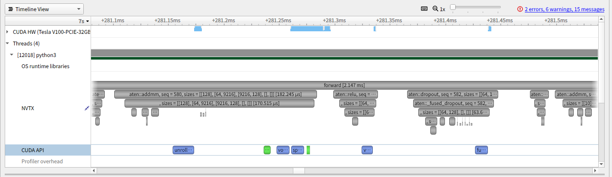The image size is (612, 177).
Task: Click the 'sp...' CUDA API call
Action: (x=298, y=150)
